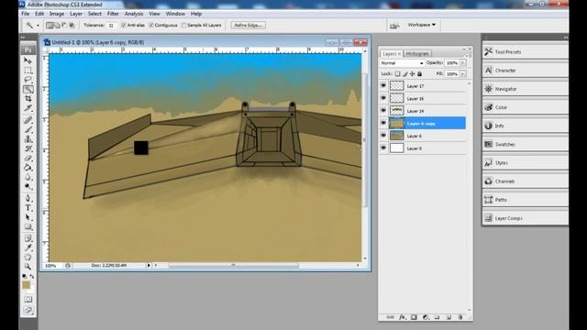This screenshot has height=330, width=587.
Task: Select the Zoom tool
Action: pyautogui.click(x=28, y=267)
